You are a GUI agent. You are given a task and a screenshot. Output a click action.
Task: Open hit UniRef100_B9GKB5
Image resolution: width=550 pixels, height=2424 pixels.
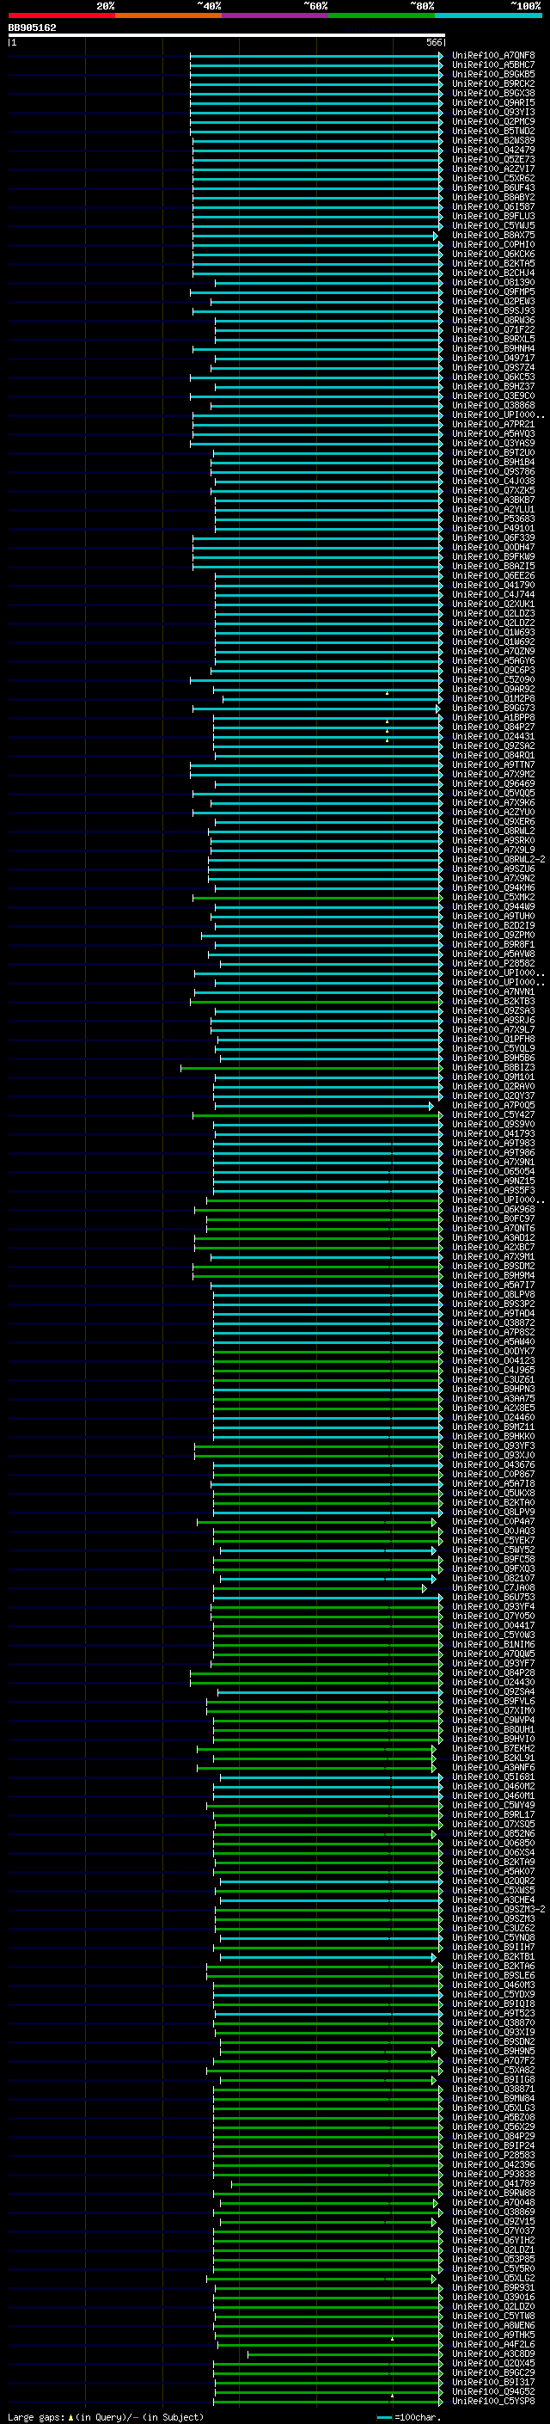click(x=492, y=74)
